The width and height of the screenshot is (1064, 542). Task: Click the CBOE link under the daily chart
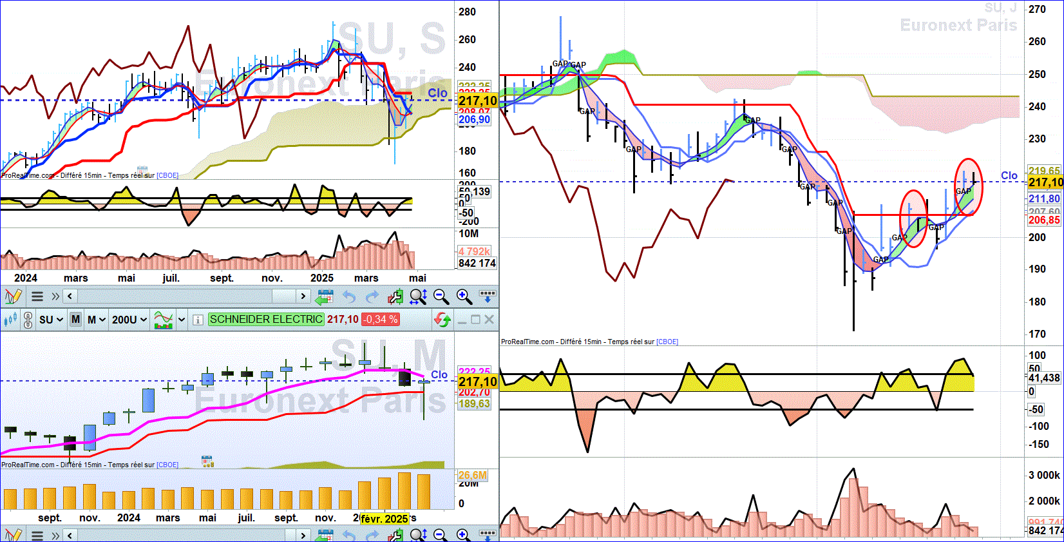click(667, 342)
